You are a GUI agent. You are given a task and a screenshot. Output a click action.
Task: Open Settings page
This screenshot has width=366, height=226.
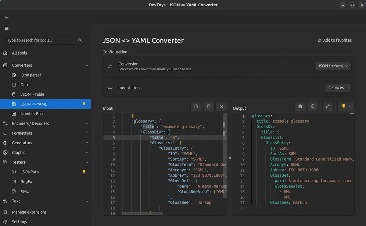[45, 222]
